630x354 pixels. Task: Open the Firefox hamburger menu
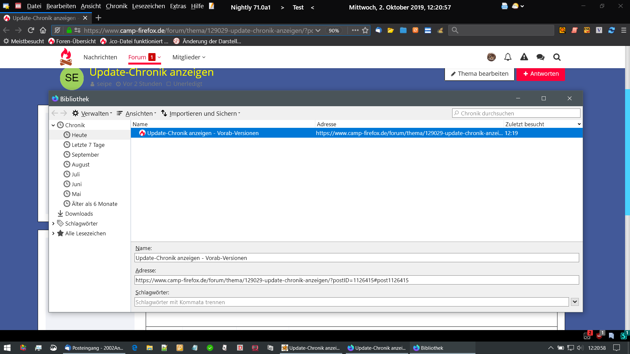(x=624, y=30)
